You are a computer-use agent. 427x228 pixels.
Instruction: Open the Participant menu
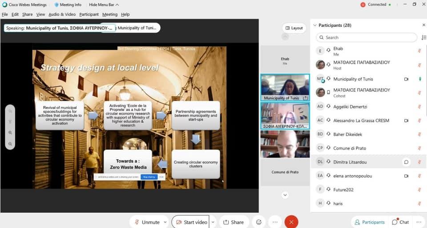[89, 14]
